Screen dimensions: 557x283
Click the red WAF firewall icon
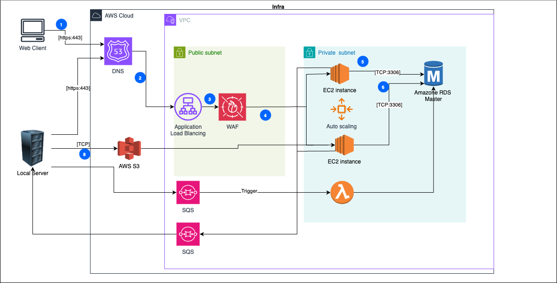232,107
